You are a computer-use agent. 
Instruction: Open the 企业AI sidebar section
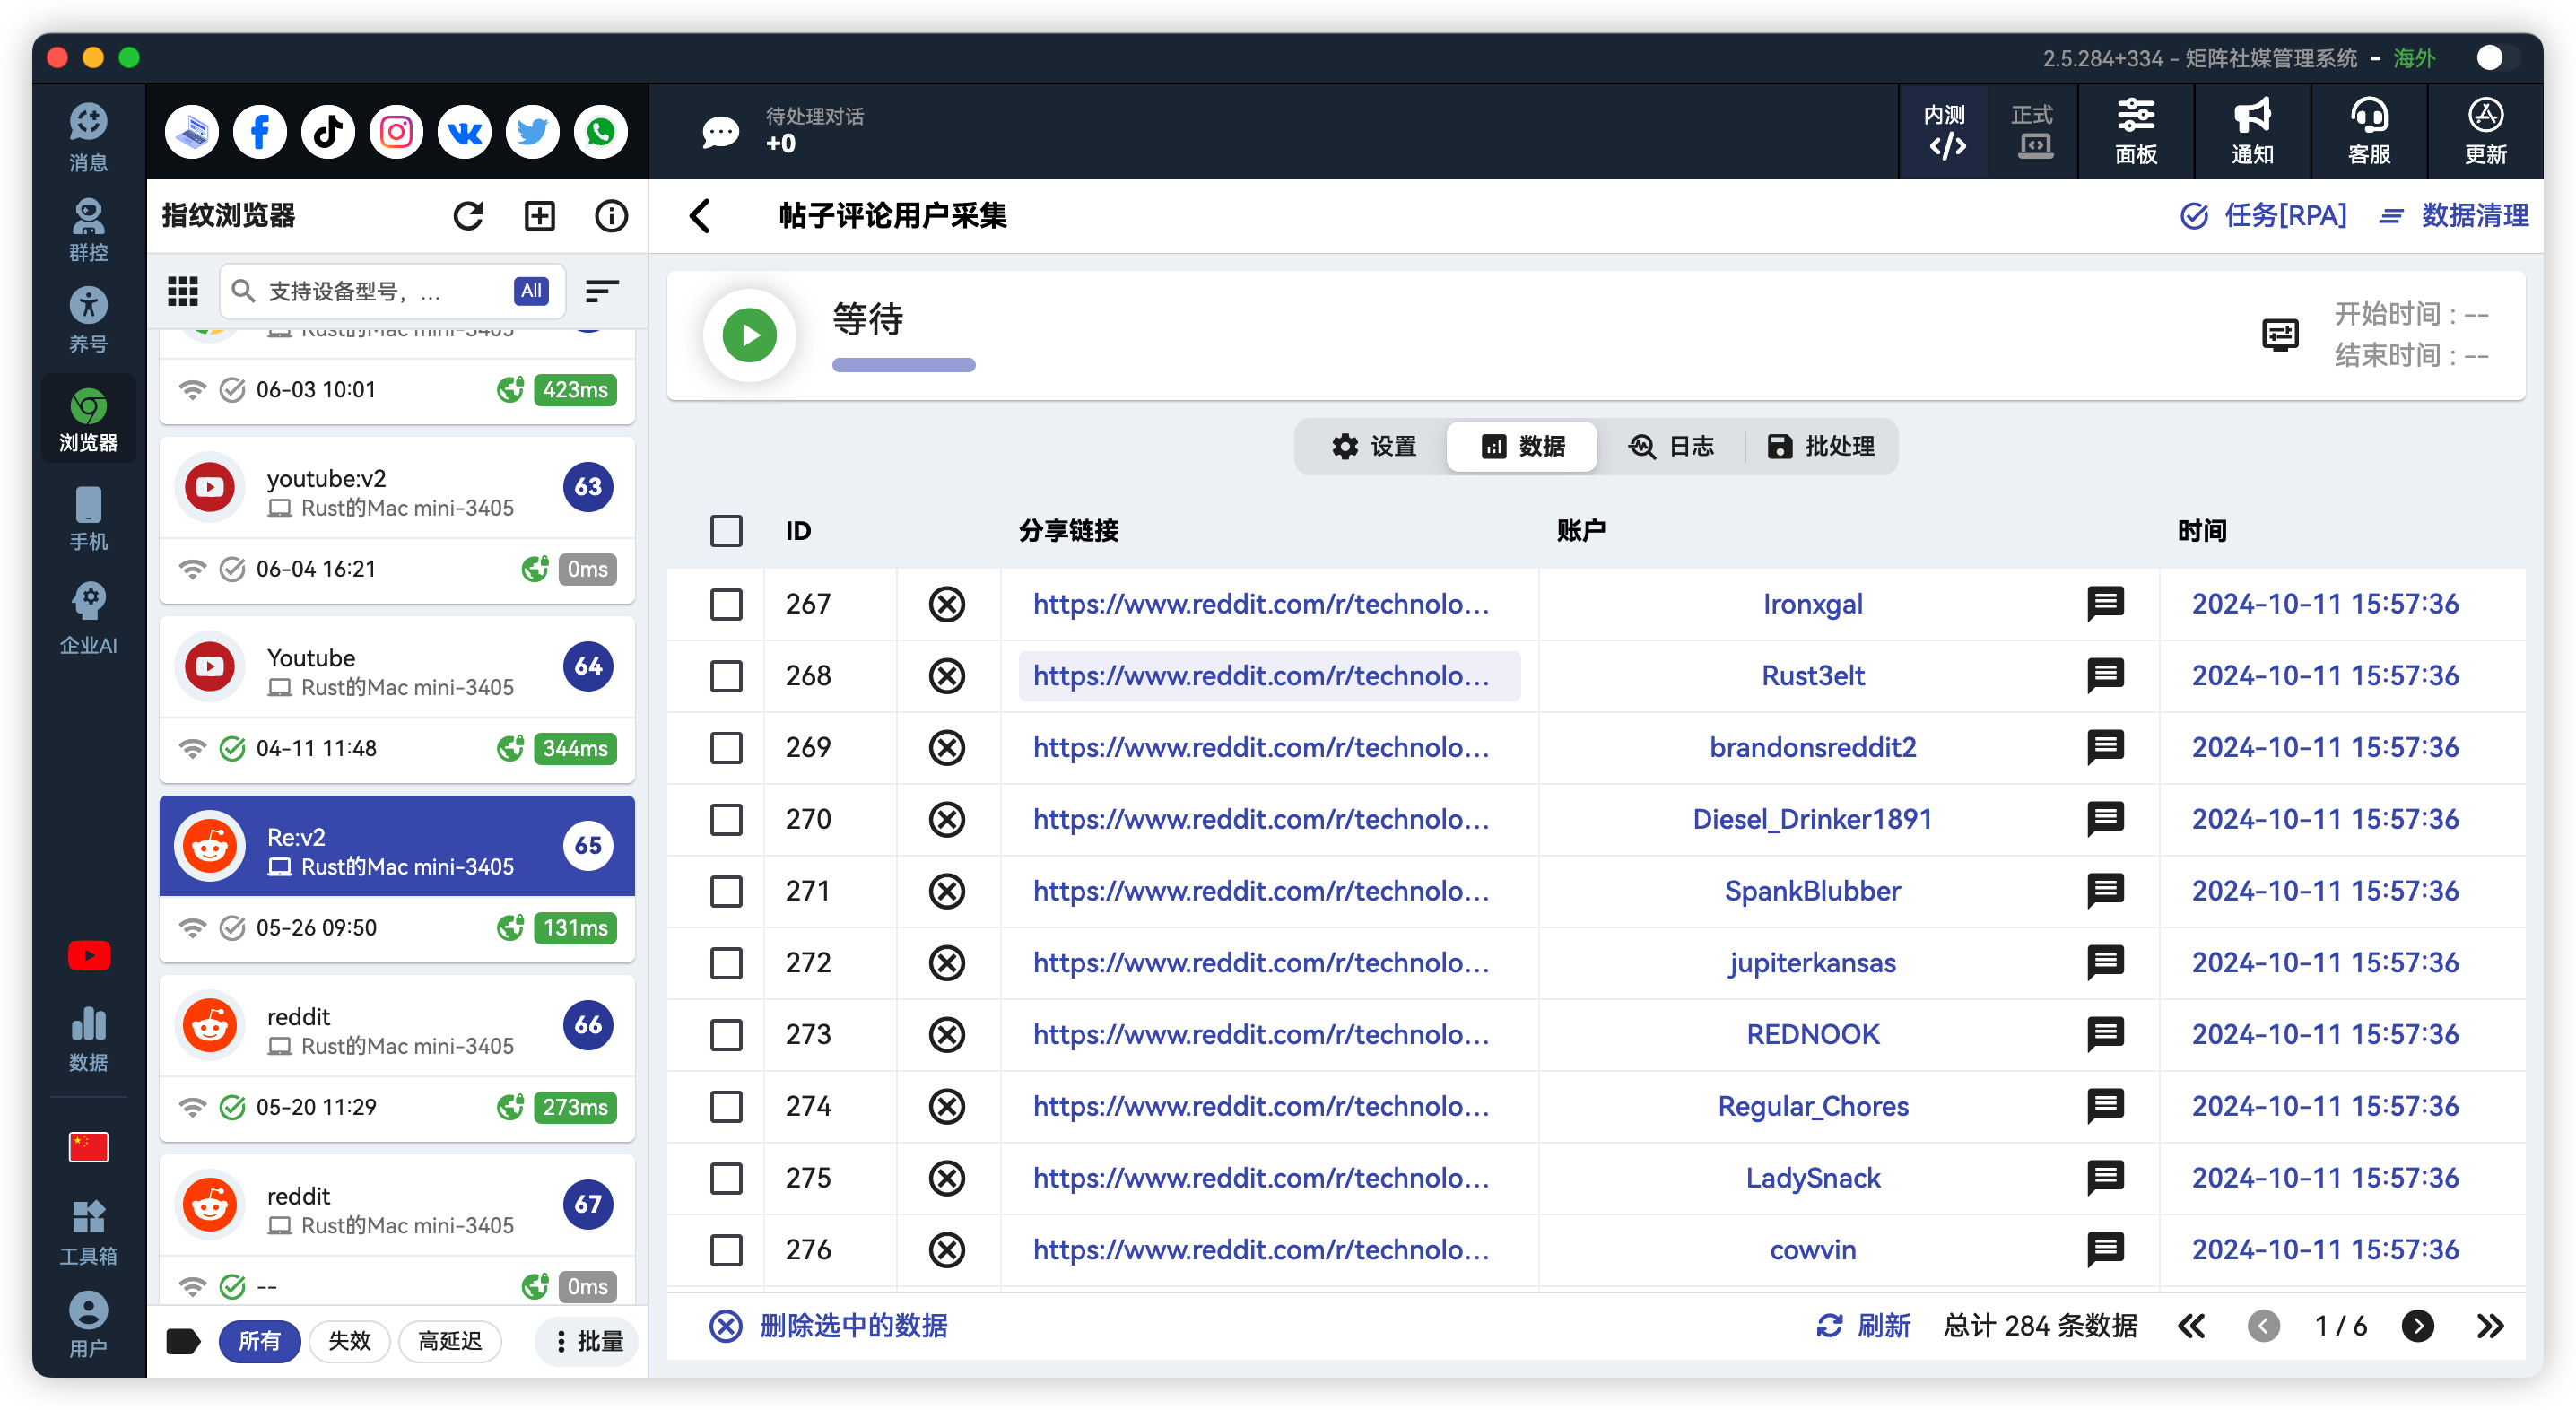point(88,619)
